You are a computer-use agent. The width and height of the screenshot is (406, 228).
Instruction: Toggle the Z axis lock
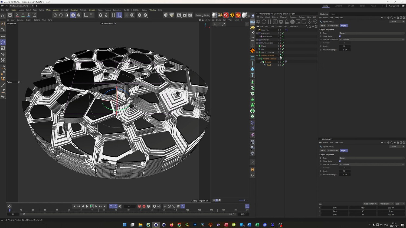(28, 15)
